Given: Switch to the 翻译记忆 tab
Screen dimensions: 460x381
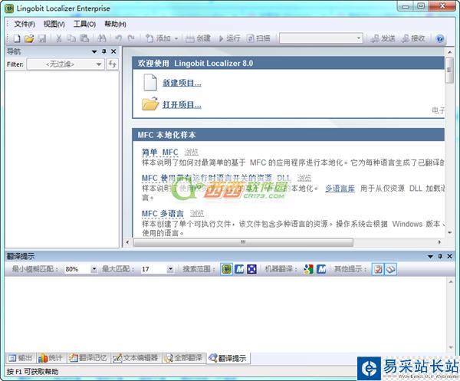Looking at the screenshot, I should click(x=88, y=358).
